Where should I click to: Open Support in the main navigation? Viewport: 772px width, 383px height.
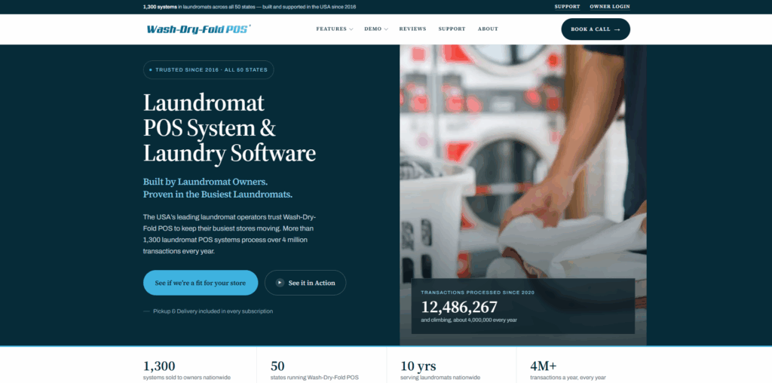452,29
